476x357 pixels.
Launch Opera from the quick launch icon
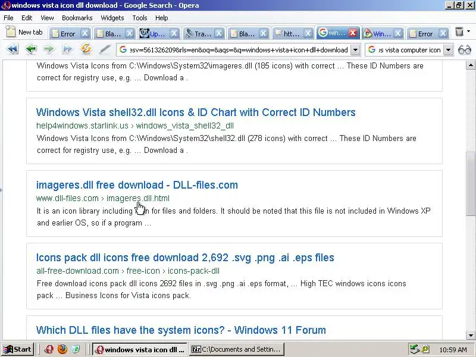point(49,349)
